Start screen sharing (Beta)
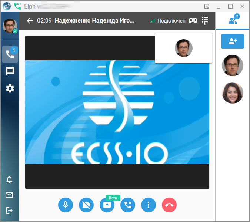 tap(107, 205)
